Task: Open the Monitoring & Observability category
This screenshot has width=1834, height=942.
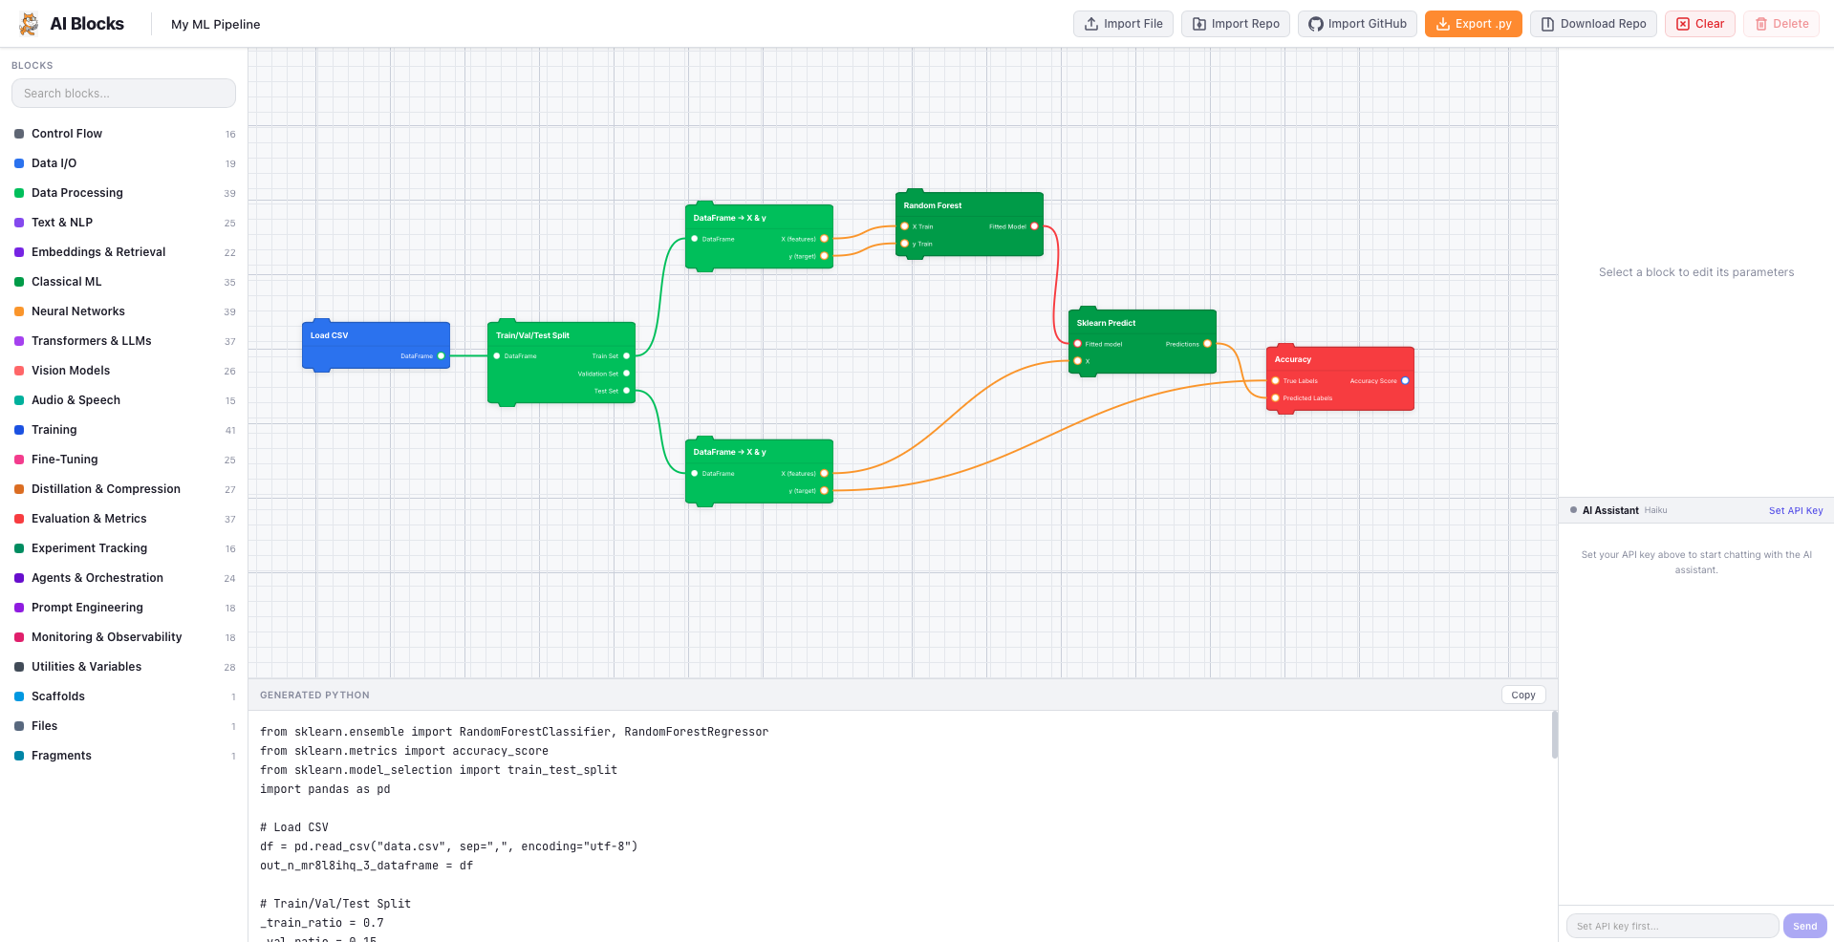Action: (x=124, y=637)
